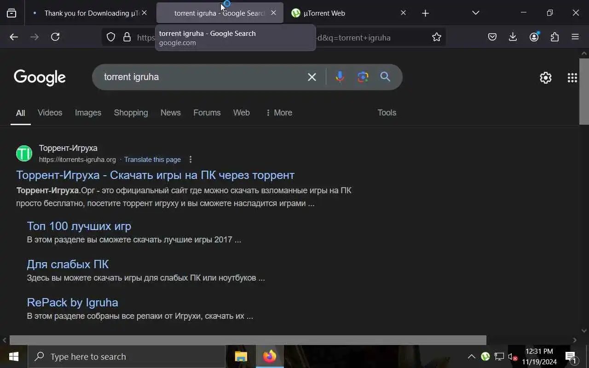The image size is (589, 368).
Task: Click Translate this page link
Action: pos(152,160)
